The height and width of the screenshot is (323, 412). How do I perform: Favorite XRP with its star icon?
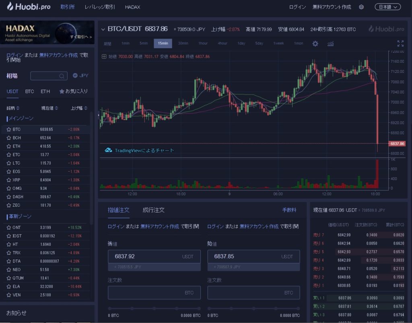9,180
